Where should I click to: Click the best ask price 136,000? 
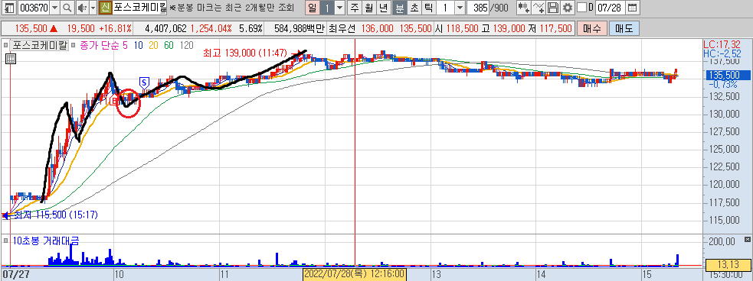pyautogui.click(x=378, y=28)
